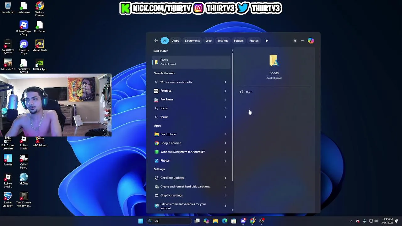Viewport: 402px width, 226px height.
Task: Open Roblox Player - Copy shortcut
Action: 24,28
